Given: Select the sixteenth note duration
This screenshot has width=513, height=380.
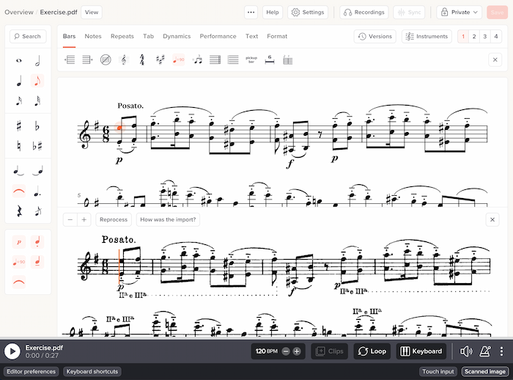Looking at the screenshot, I should coord(19,101).
